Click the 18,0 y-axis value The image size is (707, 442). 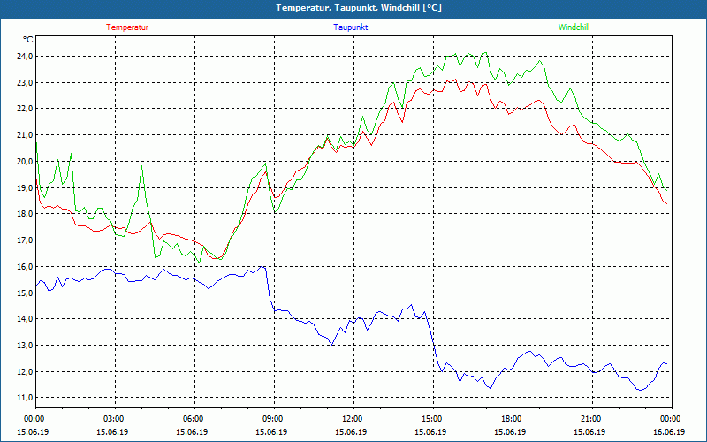[x=25, y=214]
